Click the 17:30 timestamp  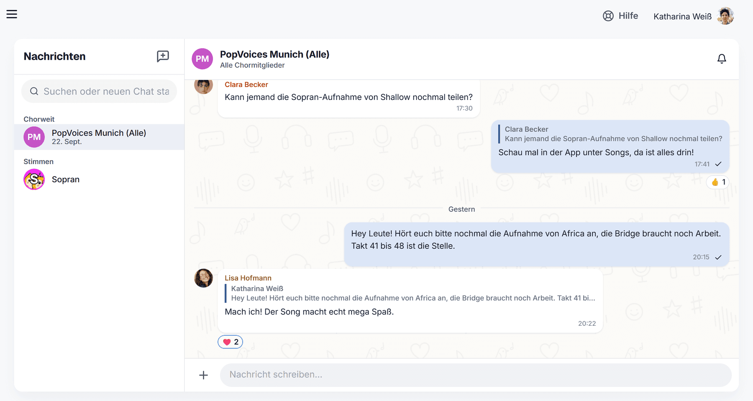[x=464, y=108]
